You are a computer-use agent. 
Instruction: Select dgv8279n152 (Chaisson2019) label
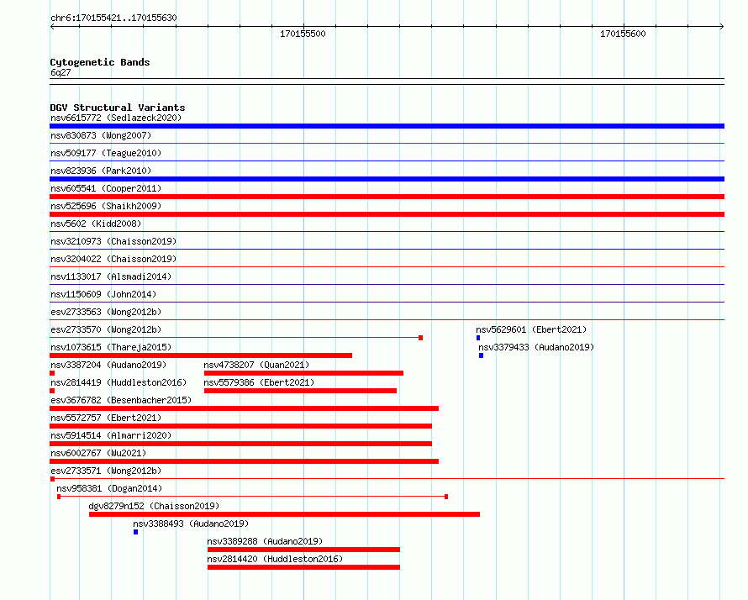[x=154, y=506]
